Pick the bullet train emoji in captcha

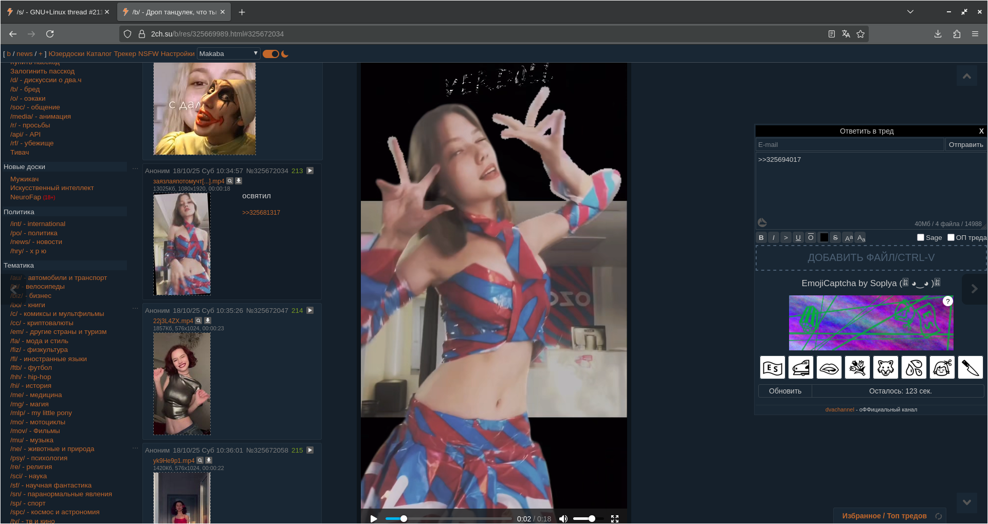[801, 367]
